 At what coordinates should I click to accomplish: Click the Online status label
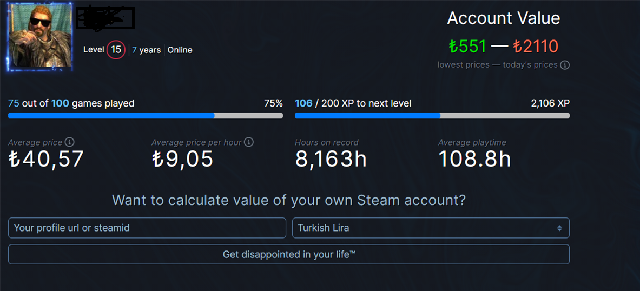pyautogui.click(x=180, y=50)
